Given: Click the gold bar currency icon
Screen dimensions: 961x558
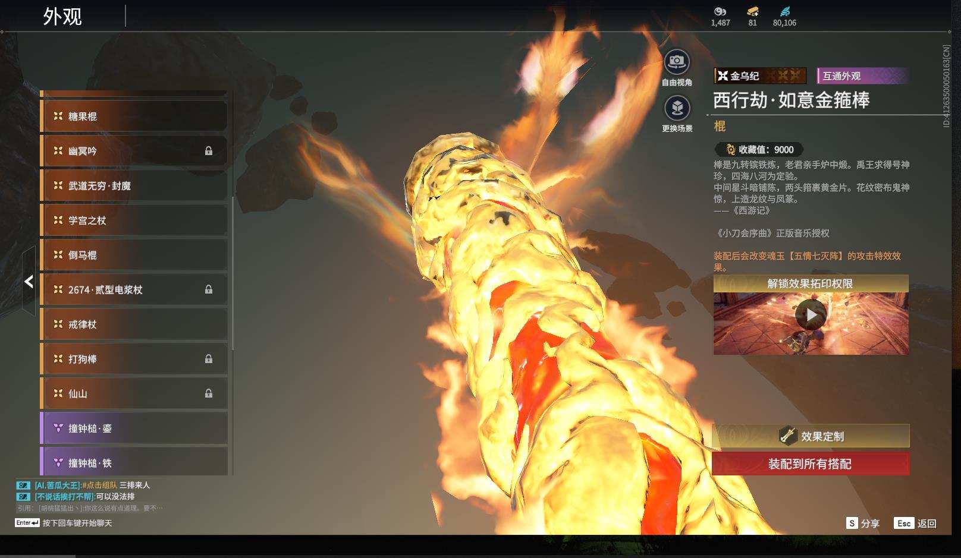Looking at the screenshot, I should [x=753, y=11].
